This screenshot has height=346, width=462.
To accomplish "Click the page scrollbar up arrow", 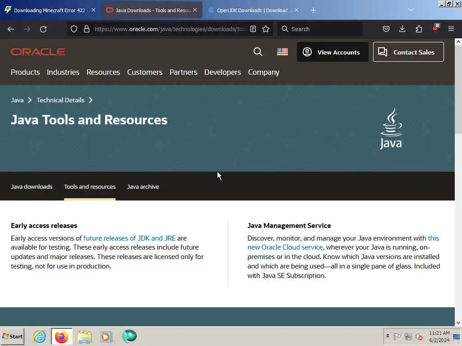I will click(458, 42).
